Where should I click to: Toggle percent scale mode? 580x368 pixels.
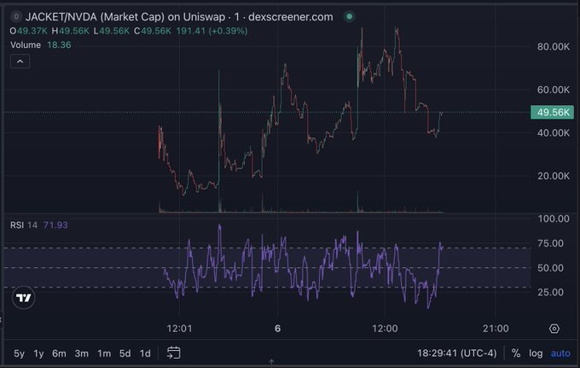(x=516, y=353)
